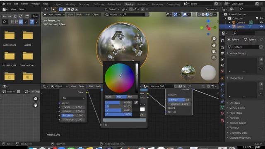Viewport: 265px width, 149px height.
Task: Toggle Collection visibility eye in outliner
Action: (261, 18)
